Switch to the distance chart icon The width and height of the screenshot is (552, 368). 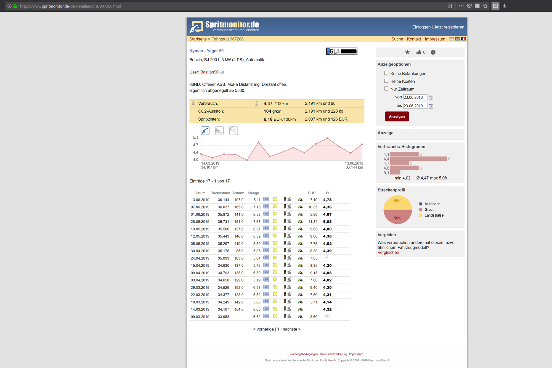click(219, 131)
